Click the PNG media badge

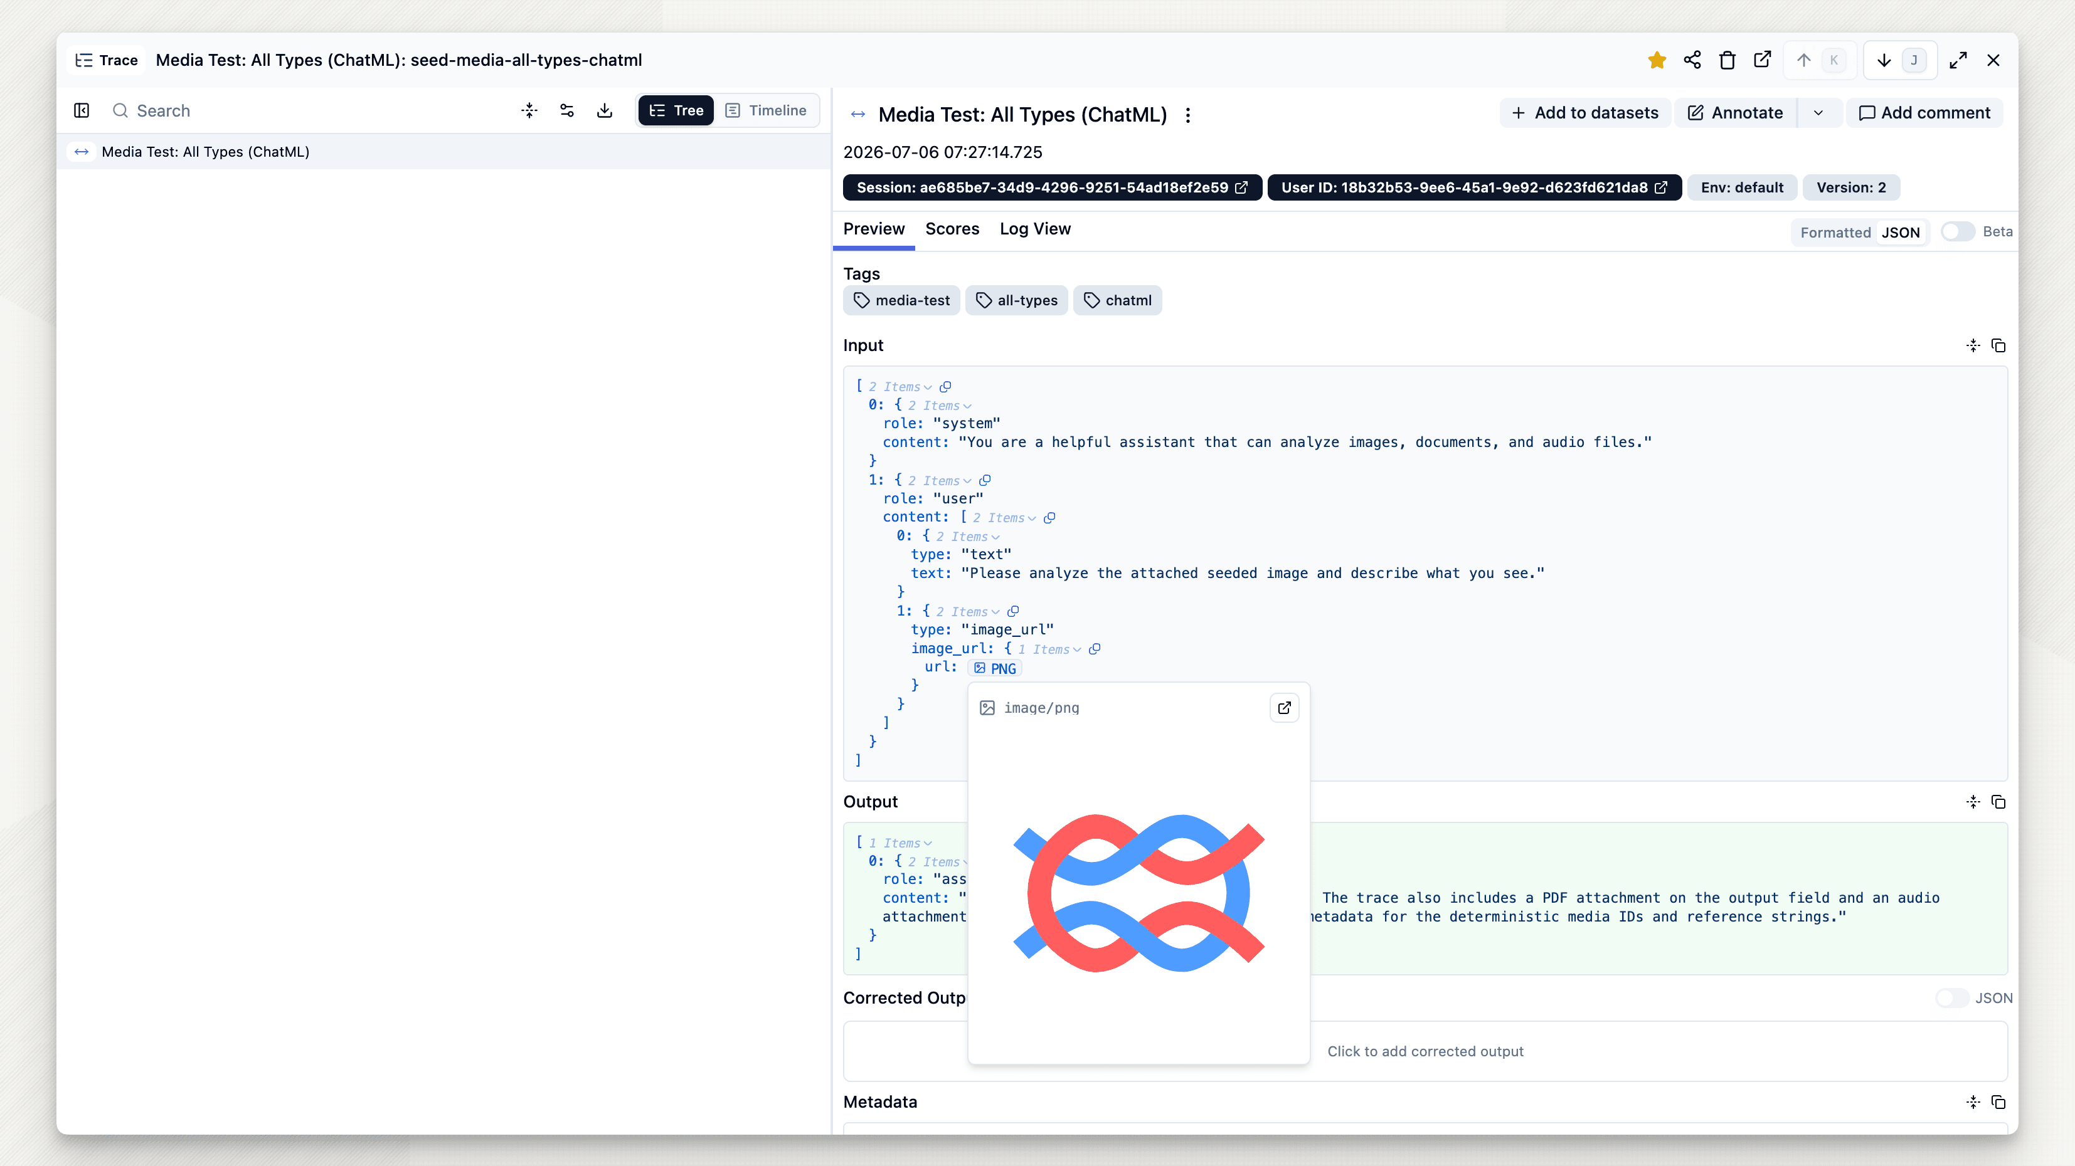click(x=995, y=668)
